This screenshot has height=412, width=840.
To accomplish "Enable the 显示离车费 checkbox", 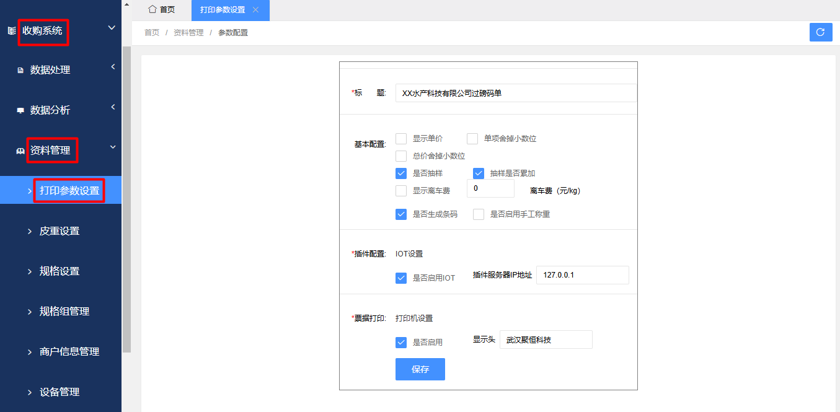I will 401,191.
